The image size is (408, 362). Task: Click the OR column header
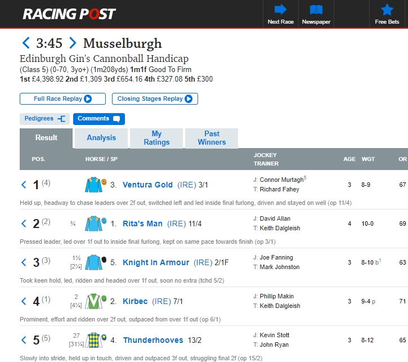click(402, 159)
